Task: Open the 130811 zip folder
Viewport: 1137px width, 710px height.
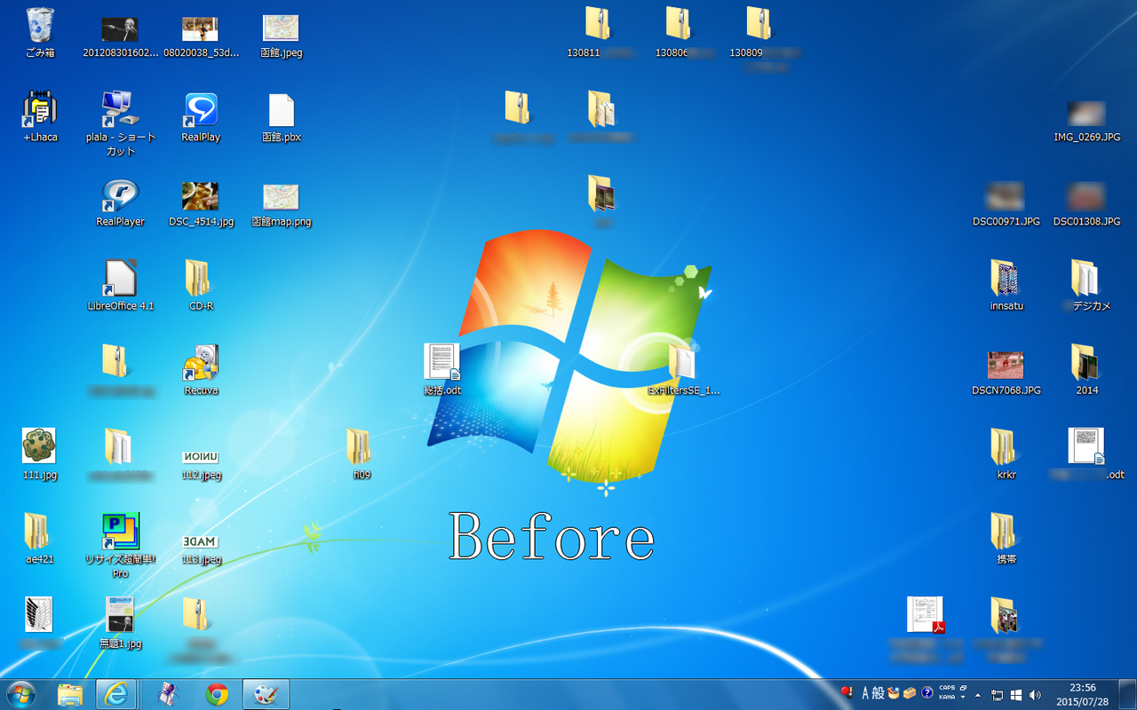Action: tap(599, 24)
